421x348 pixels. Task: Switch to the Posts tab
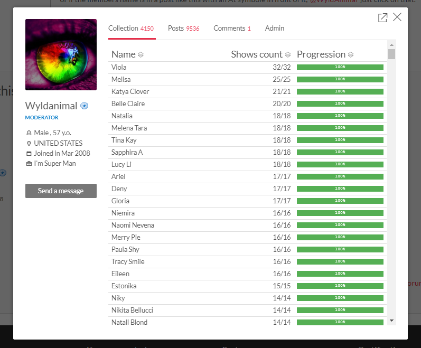pos(183,29)
